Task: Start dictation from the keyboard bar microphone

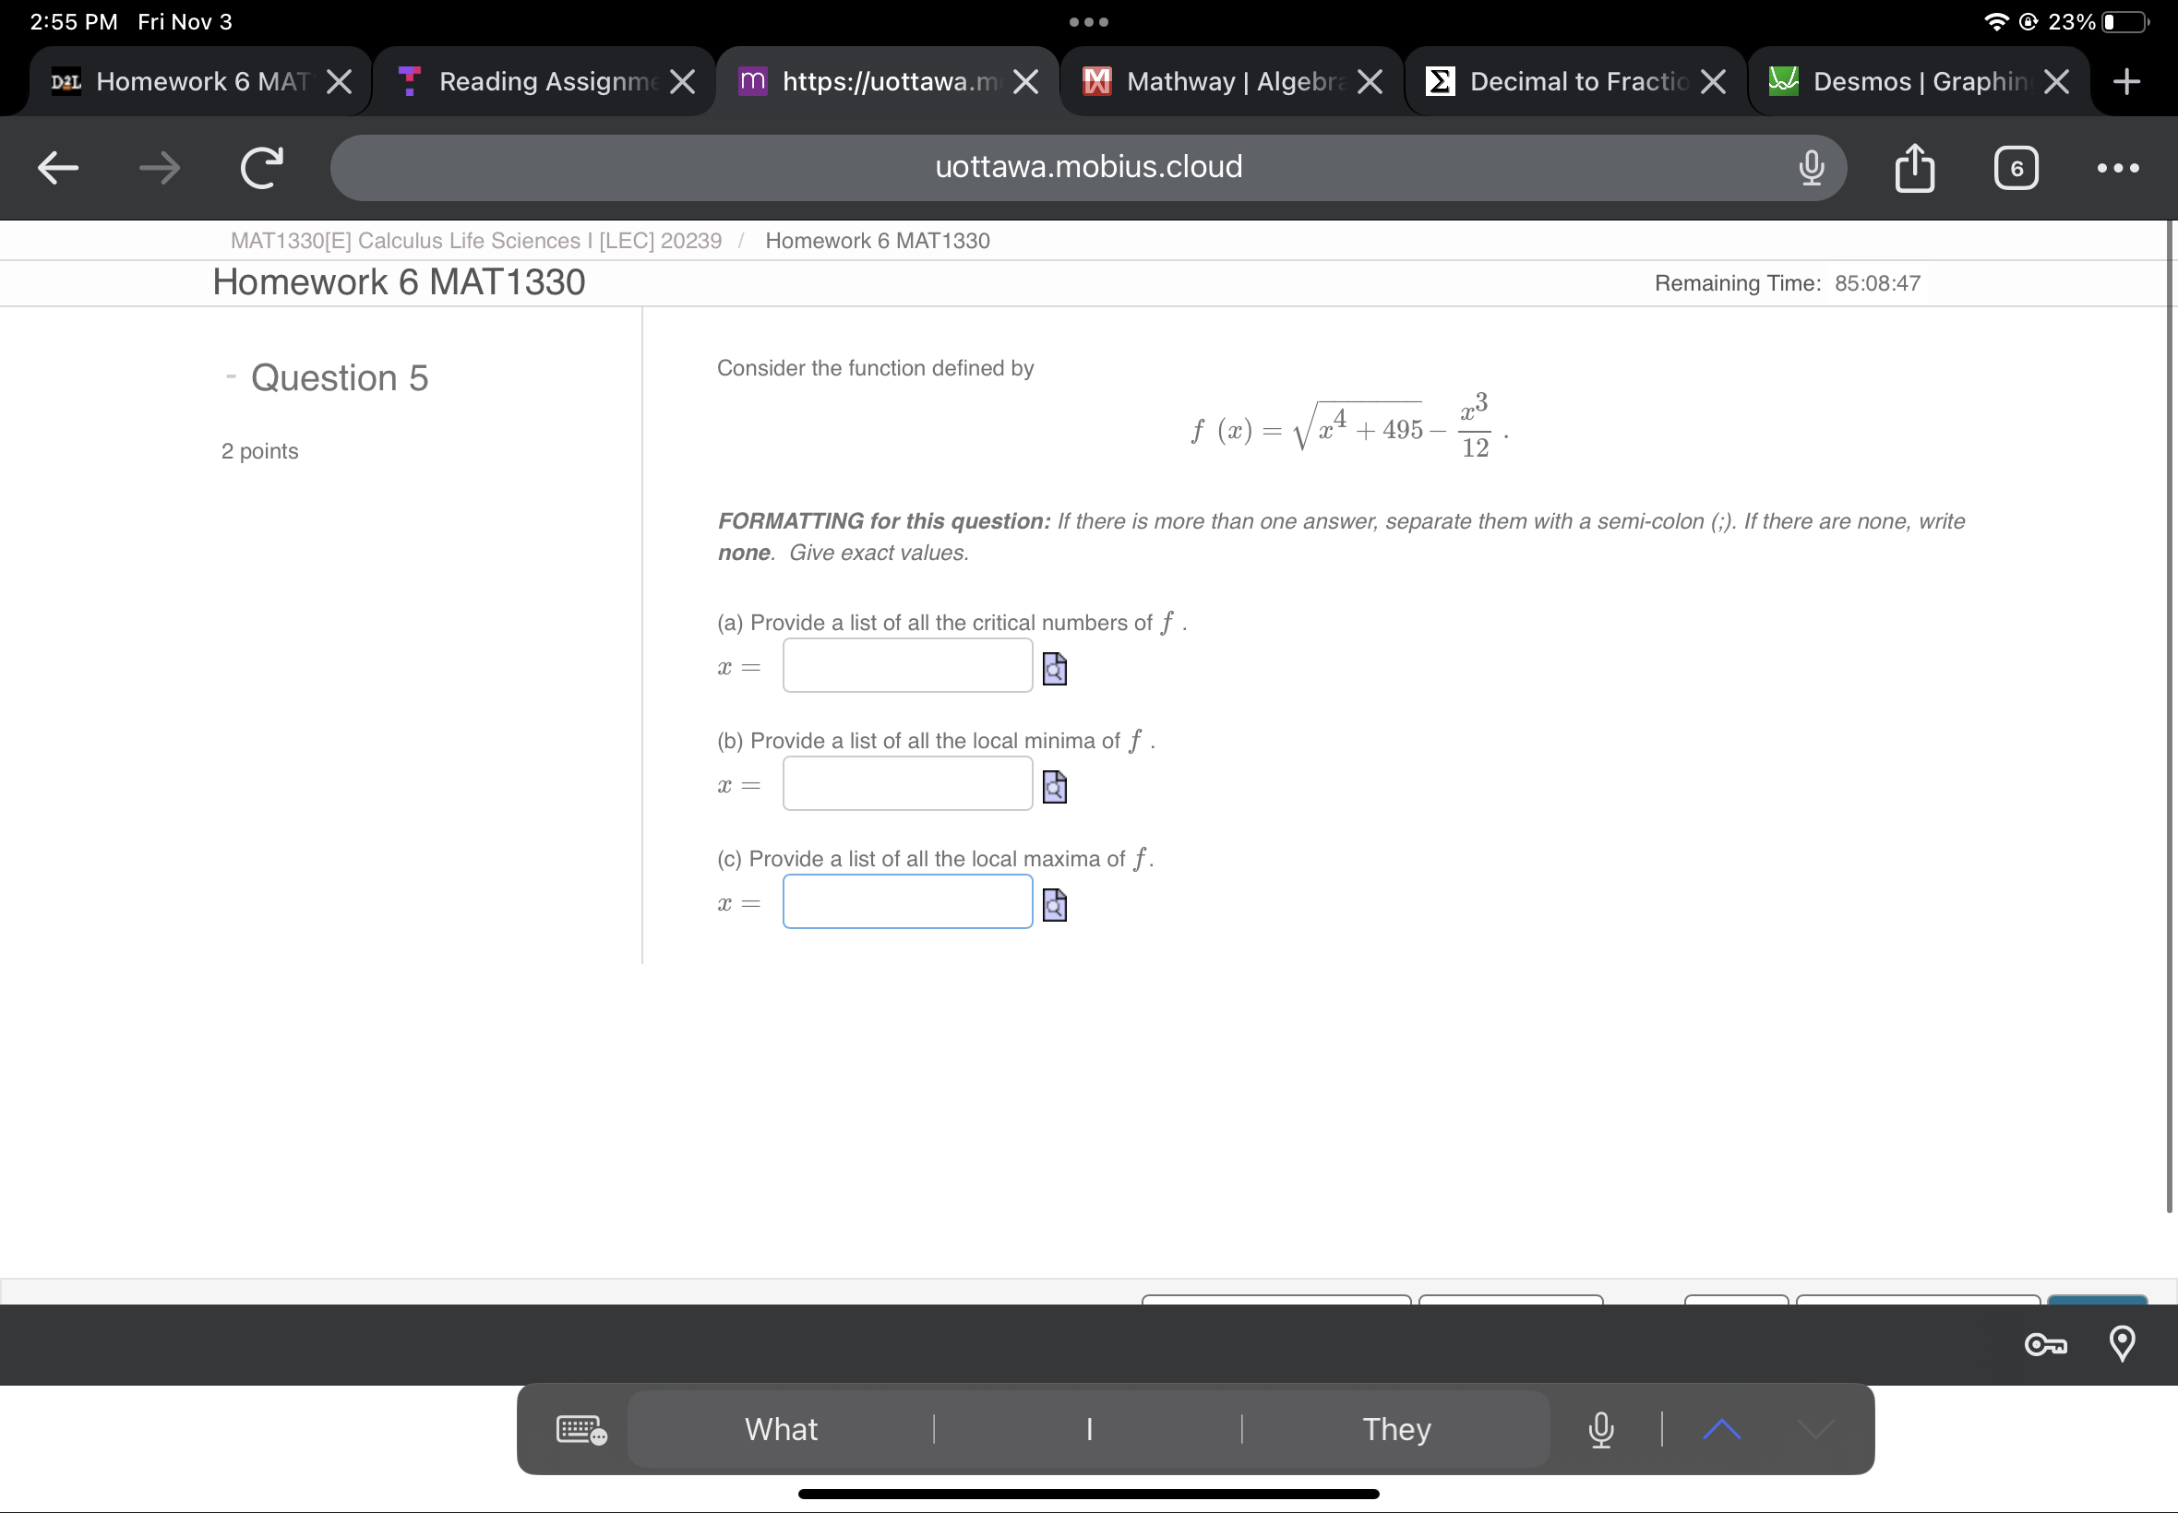Action: [1600, 1429]
